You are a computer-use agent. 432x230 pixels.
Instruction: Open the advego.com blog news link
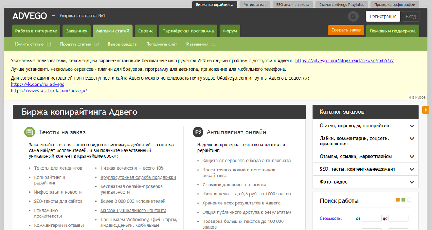(x=345, y=61)
